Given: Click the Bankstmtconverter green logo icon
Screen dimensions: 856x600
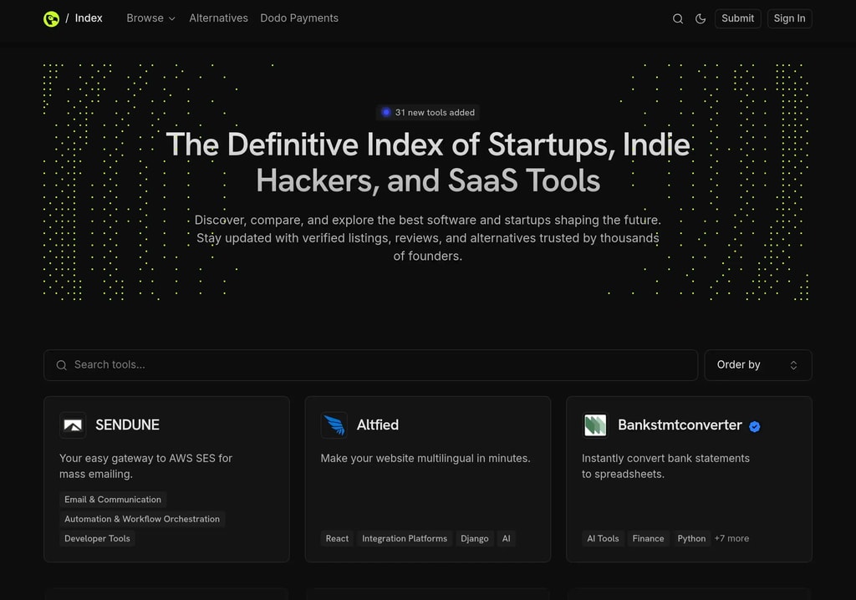Looking at the screenshot, I should (x=595, y=425).
